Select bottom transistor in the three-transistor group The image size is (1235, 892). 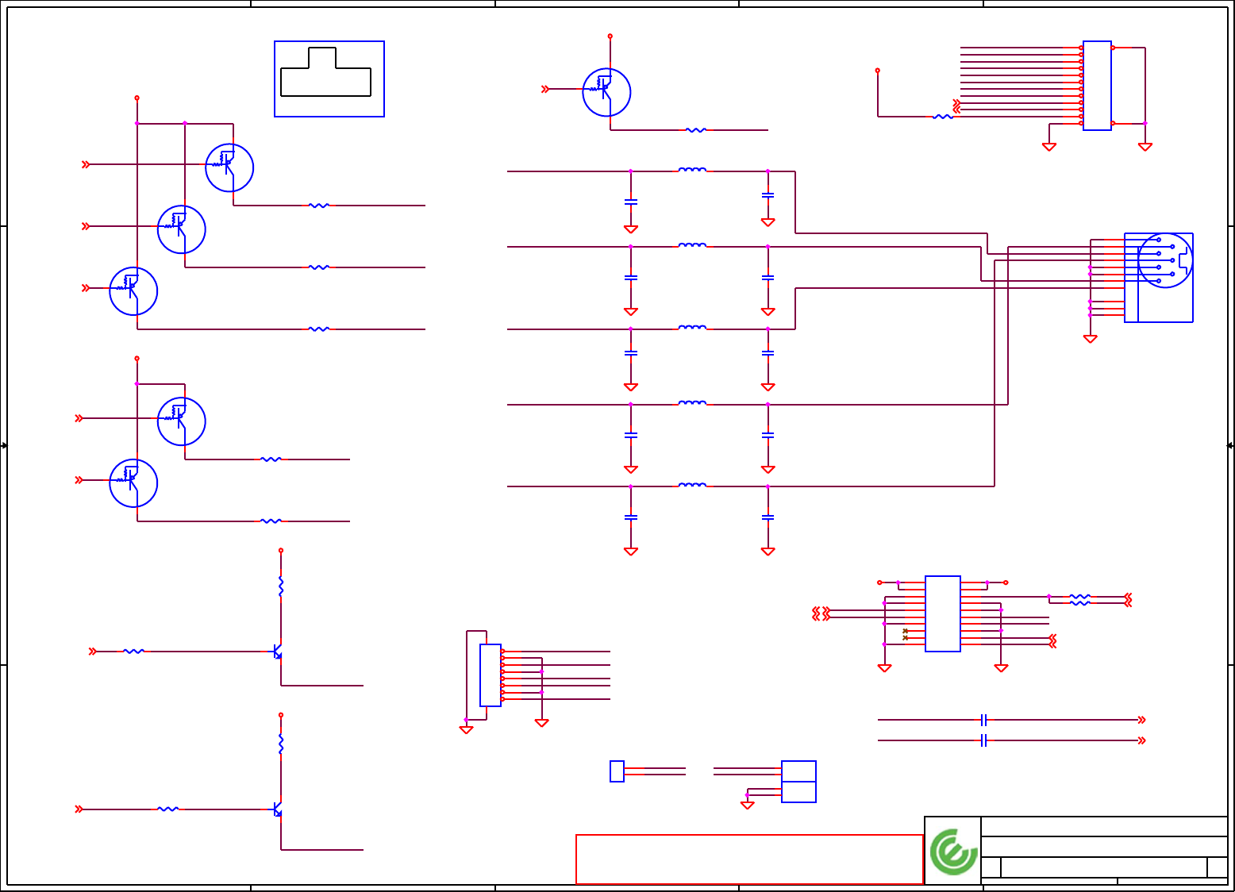[133, 291]
